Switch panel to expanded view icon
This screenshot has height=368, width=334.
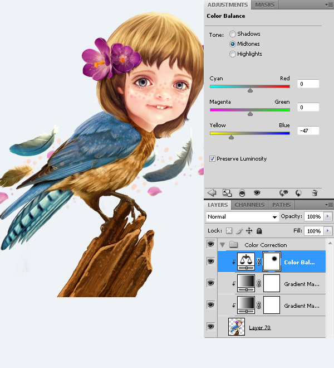(x=227, y=193)
